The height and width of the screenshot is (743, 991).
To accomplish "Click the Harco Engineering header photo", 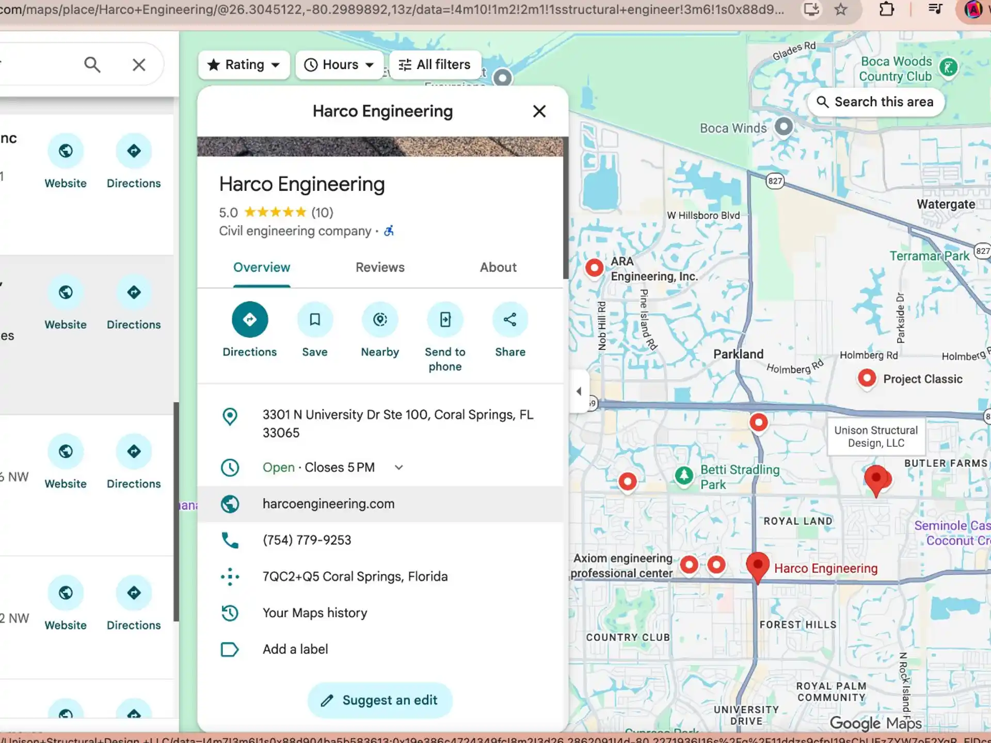I will (380, 147).
